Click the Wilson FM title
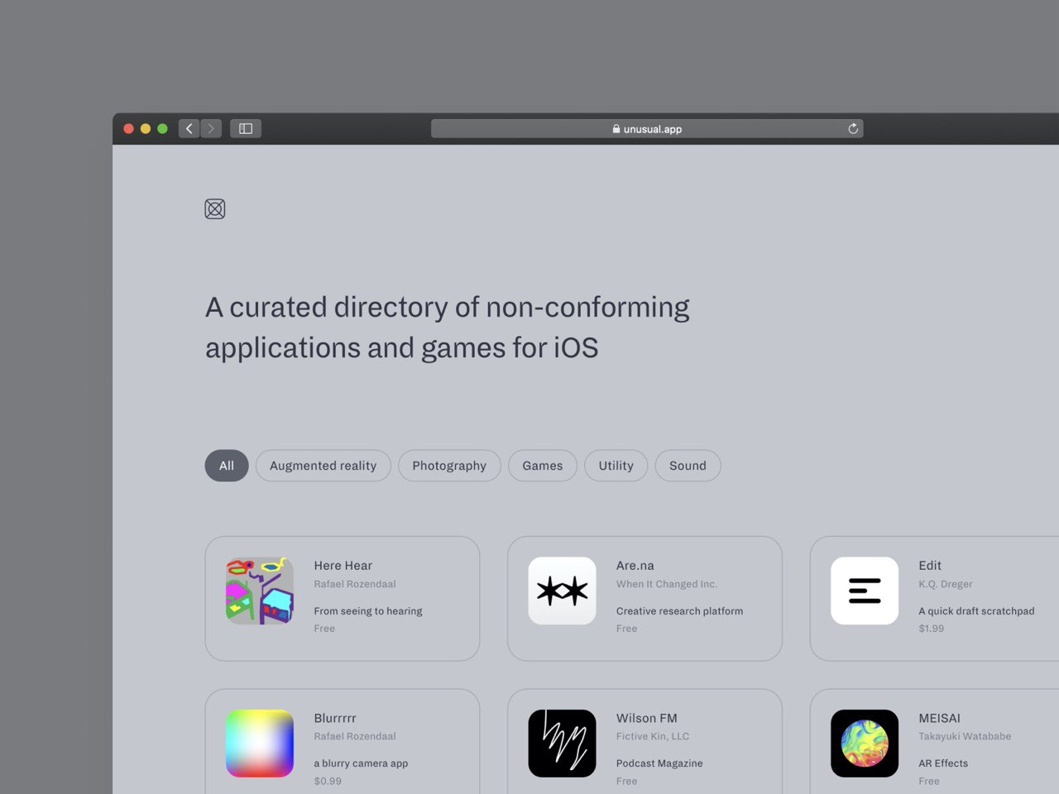The height and width of the screenshot is (794, 1059). [x=646, y=718]
